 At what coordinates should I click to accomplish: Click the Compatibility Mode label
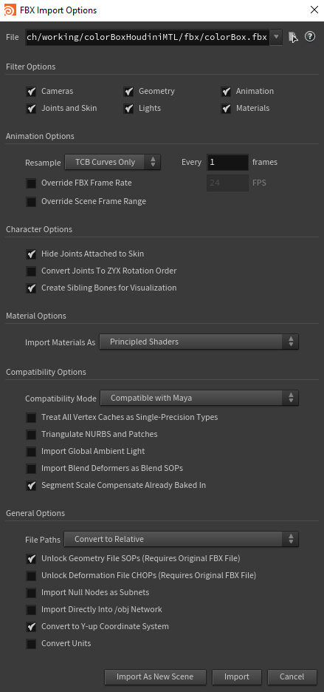(x=61, y=399)
